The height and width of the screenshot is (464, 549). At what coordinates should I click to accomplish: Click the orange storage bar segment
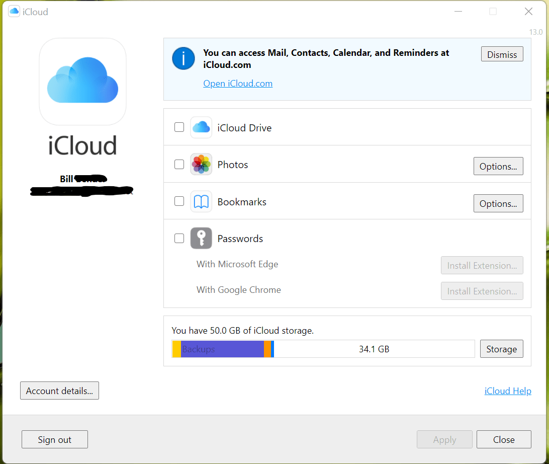(267, 349)
